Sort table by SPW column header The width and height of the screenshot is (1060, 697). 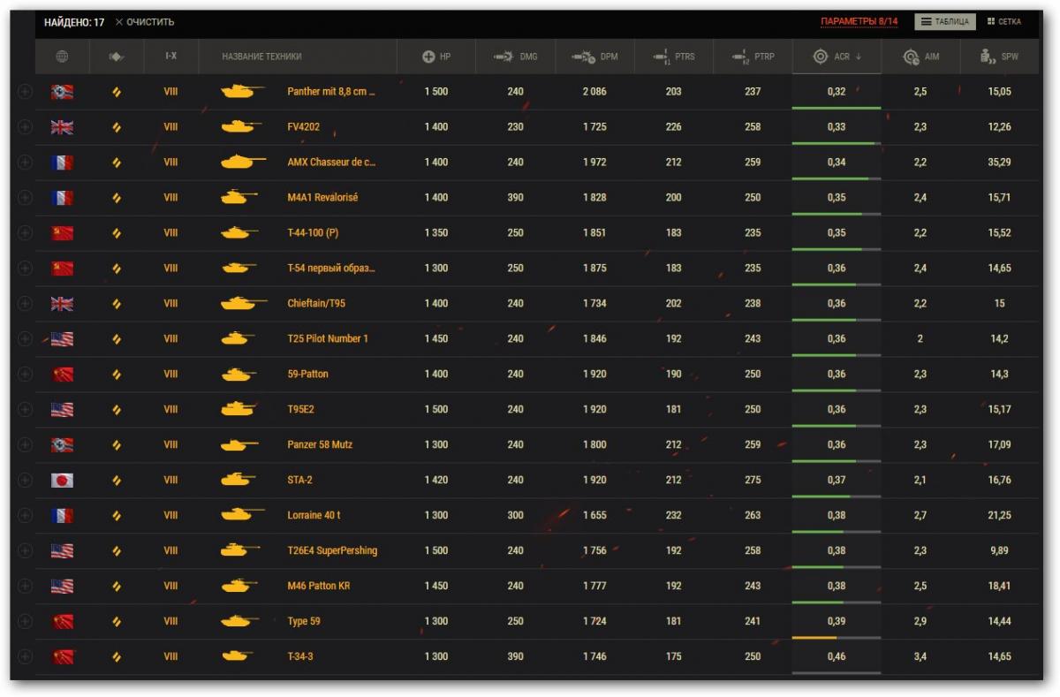click(1000, 57)
